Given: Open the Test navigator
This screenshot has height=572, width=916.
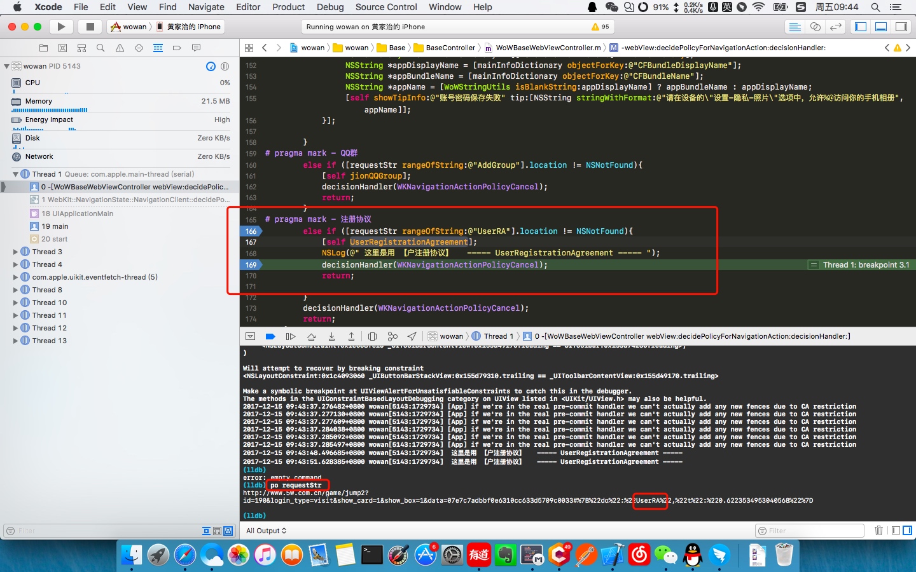Looking at the screenshot, I should (x=139, y=48).
